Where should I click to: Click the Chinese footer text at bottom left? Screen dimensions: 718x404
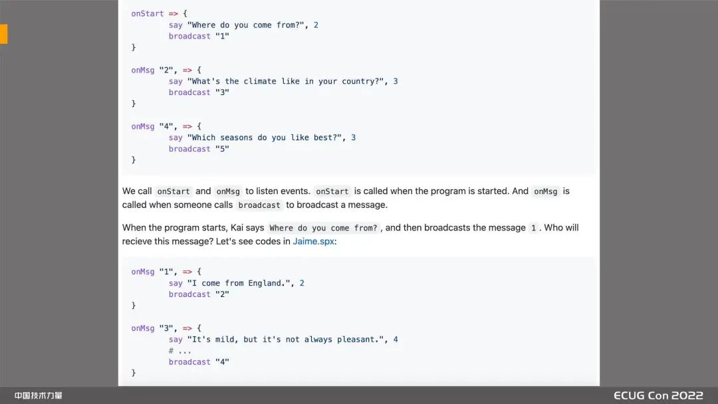tap(39, 396)
